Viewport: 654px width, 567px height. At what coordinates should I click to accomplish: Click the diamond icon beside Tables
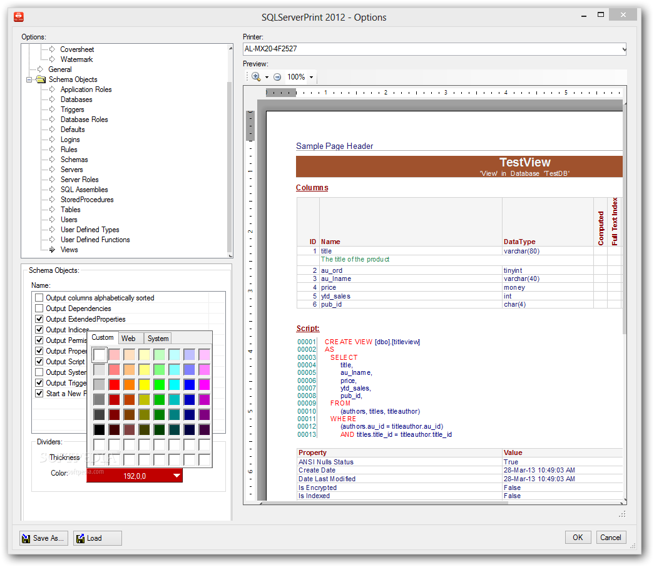(52, 210)
